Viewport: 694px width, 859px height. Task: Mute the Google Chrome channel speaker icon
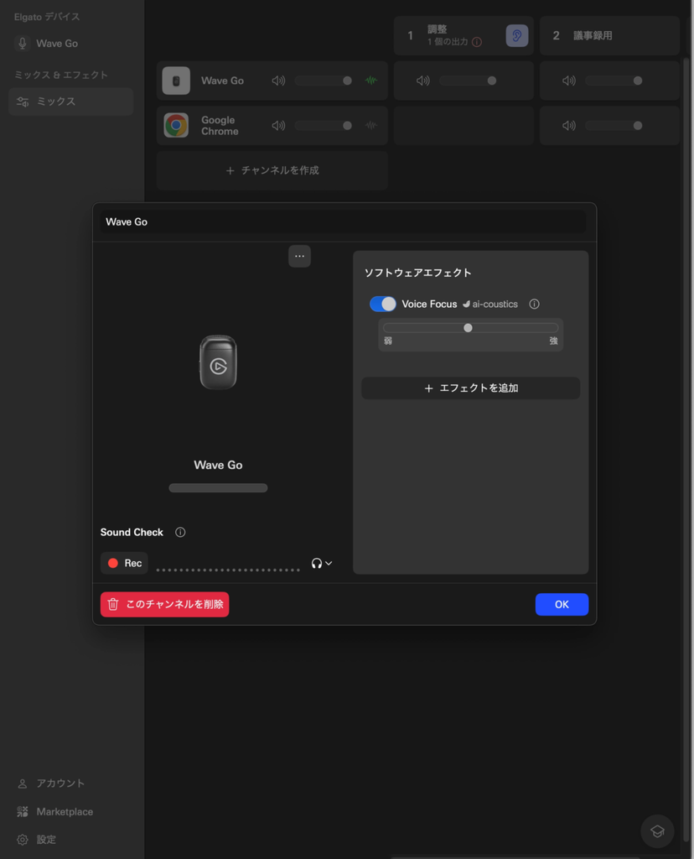[278, 126]
